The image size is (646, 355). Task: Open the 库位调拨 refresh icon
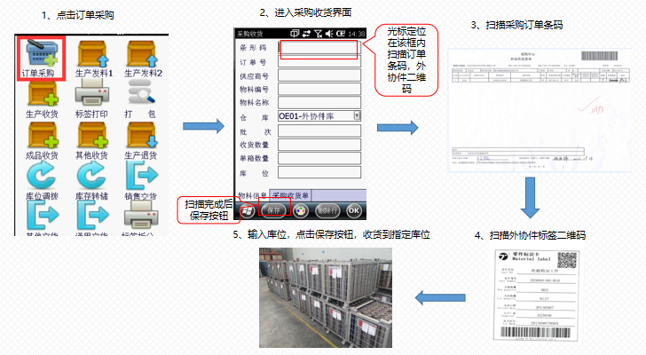click(x=41, y=175)
